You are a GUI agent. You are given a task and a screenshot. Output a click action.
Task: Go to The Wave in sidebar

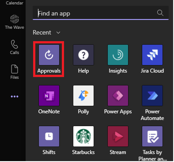(x=15, y=22)
